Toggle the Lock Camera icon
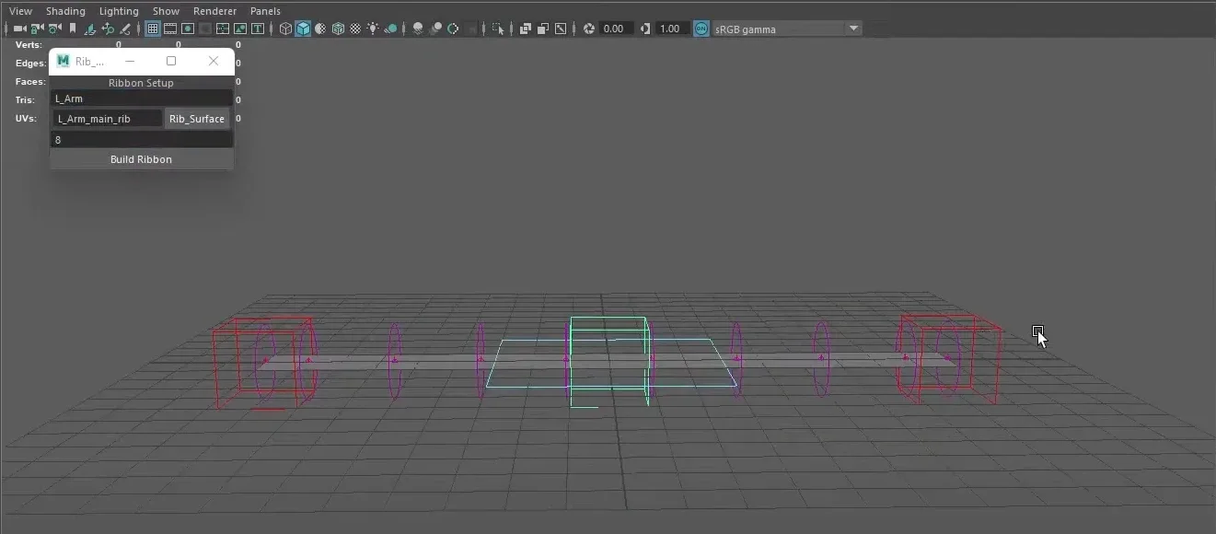Viewport: 1216px width, 534px height. [x=37, y=29]
